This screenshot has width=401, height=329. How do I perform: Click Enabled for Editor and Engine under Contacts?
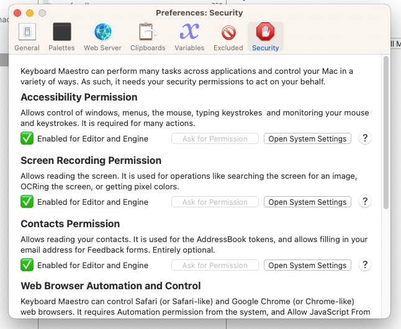93,265
